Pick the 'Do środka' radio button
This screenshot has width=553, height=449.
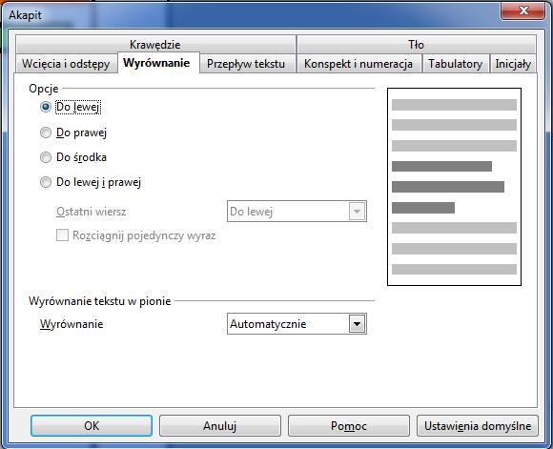(46, 157)
